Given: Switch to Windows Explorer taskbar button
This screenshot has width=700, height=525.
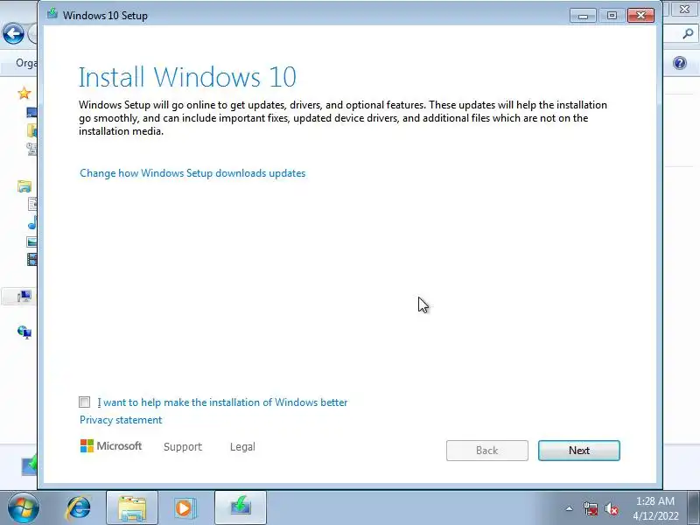Looking at the screenshot, I should (132, 508).
